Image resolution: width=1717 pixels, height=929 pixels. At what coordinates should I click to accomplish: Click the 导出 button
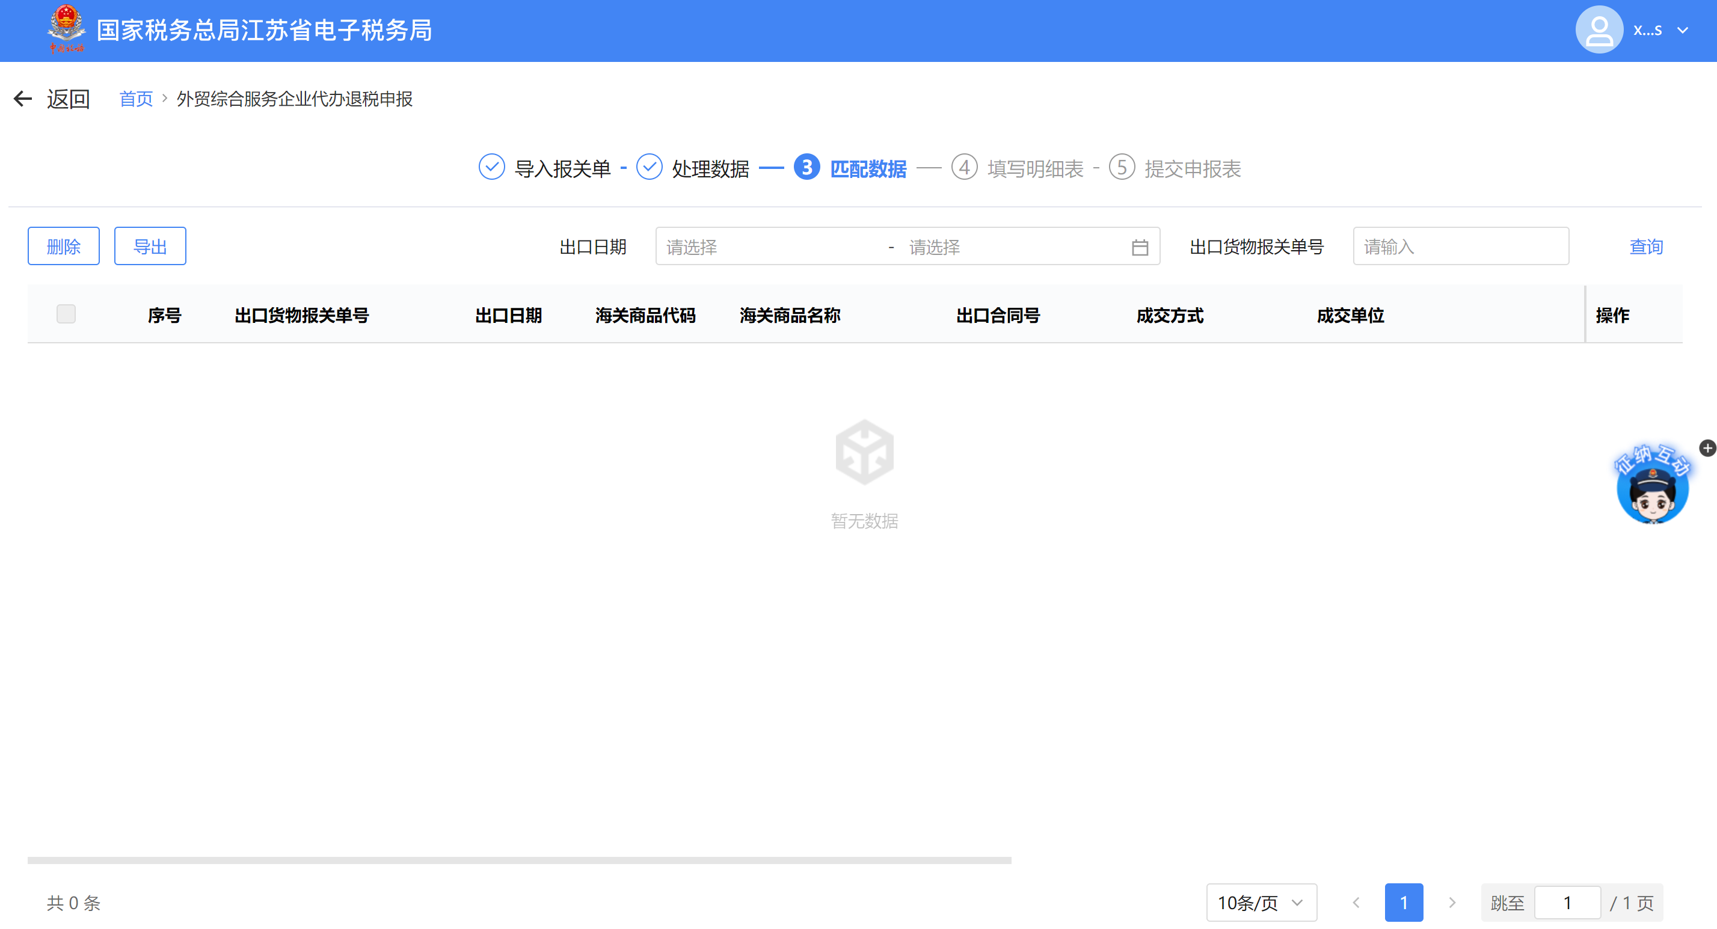click(x=150, y=247)
